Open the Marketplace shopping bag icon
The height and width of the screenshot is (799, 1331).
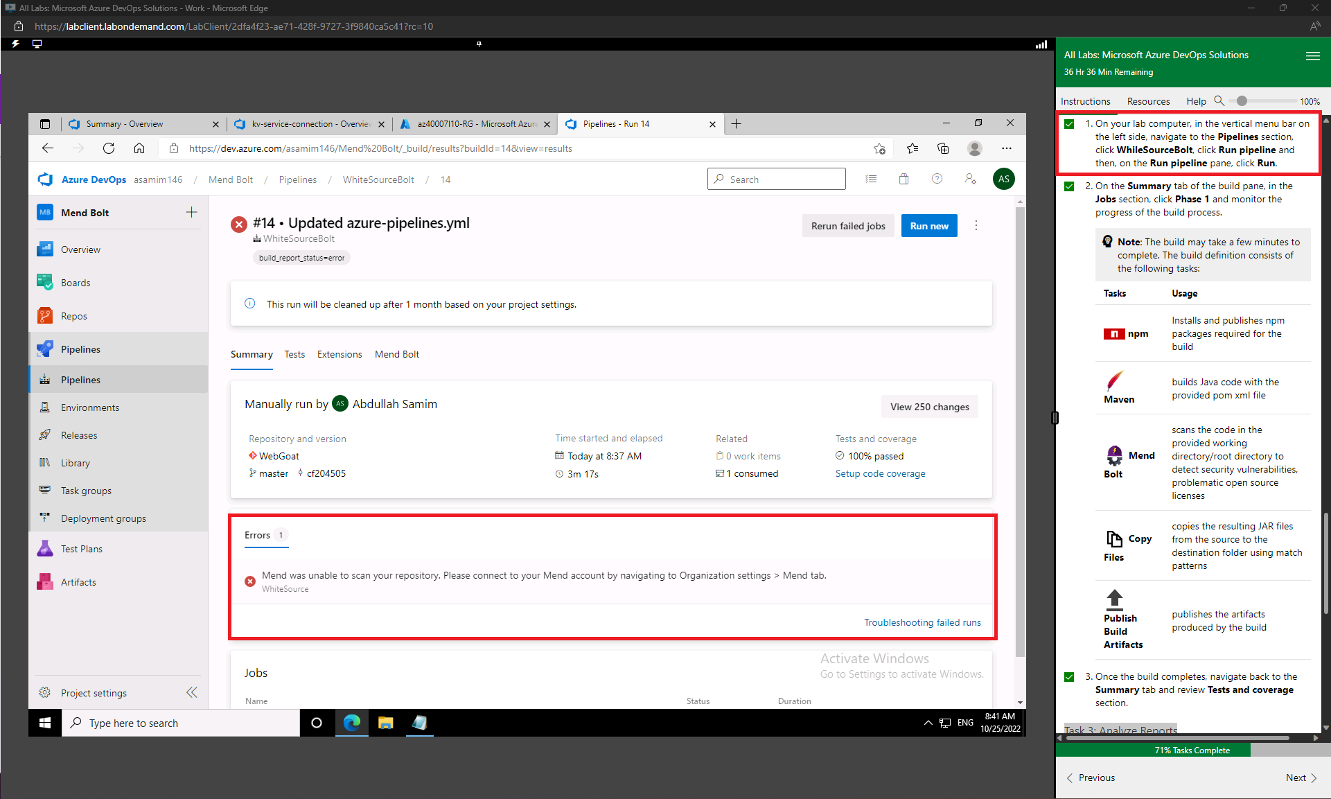904,178
